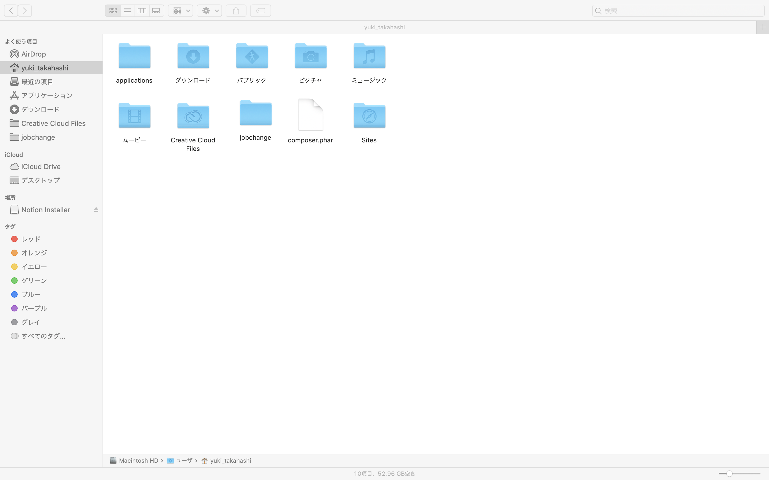
Task: Switch to list view
Action: [x=127, y=10]
